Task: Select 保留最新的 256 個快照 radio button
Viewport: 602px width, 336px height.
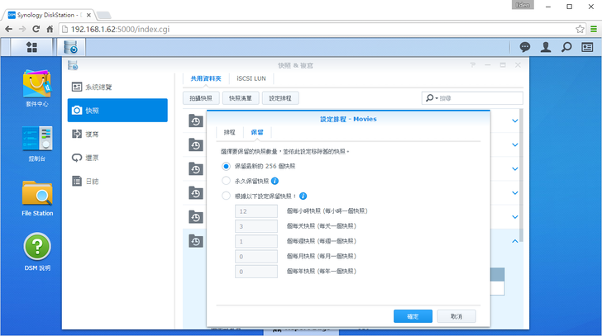Action: click(227, 166)
